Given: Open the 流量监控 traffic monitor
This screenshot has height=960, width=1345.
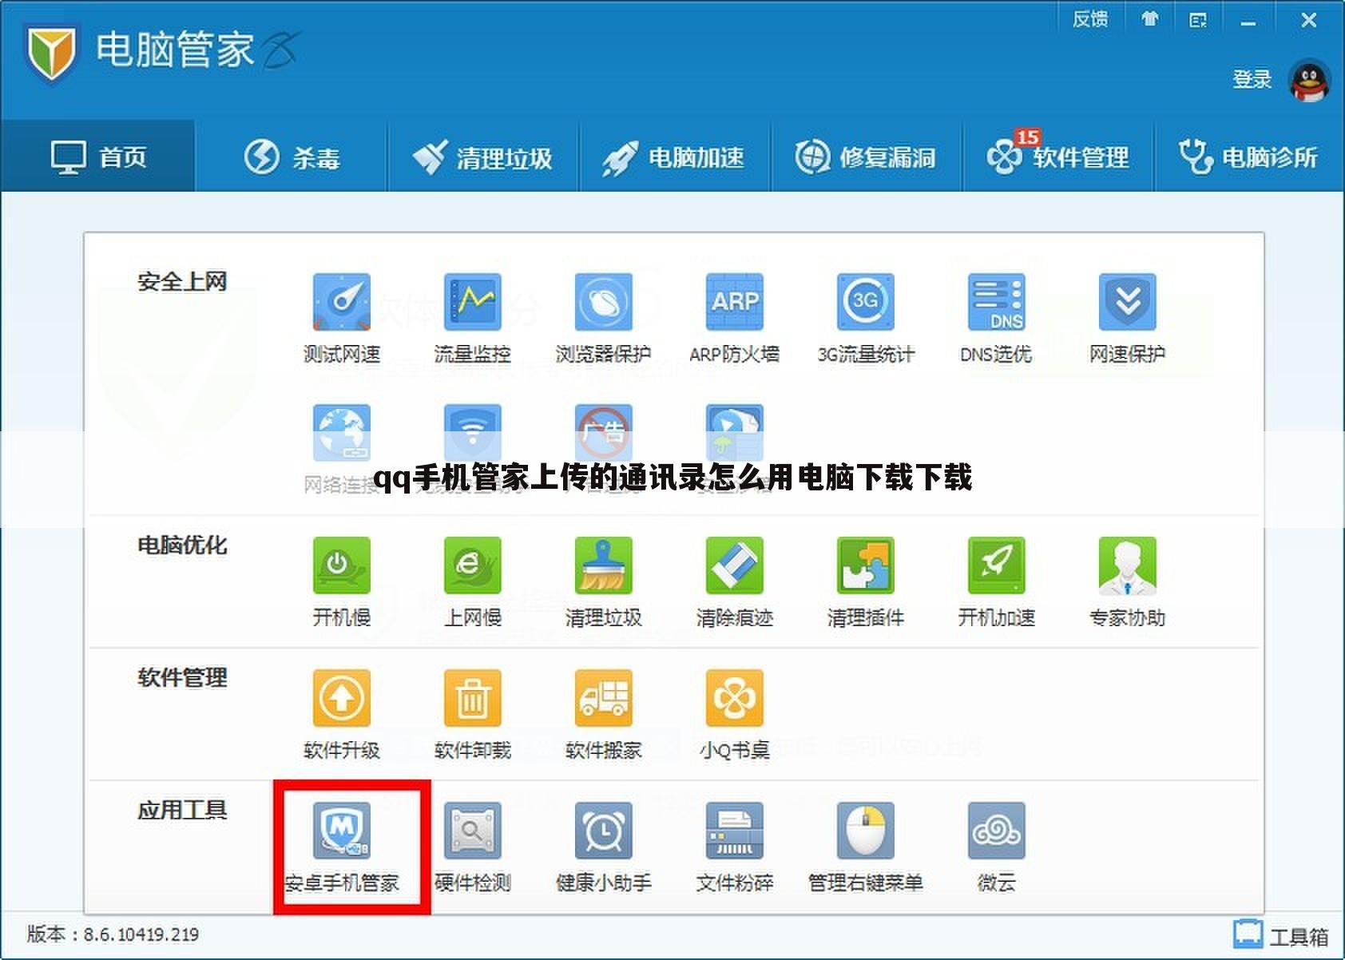Looking at the screenshot, I should tap(472, 318).
